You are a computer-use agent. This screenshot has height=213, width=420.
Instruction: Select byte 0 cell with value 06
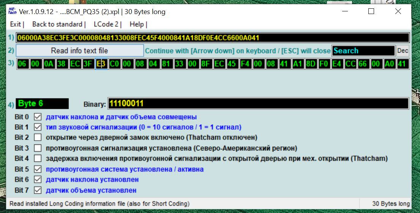[x=23, y=64]
